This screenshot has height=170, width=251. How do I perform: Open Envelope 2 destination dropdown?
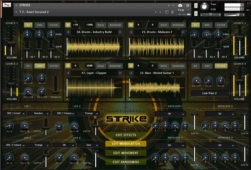220,114
